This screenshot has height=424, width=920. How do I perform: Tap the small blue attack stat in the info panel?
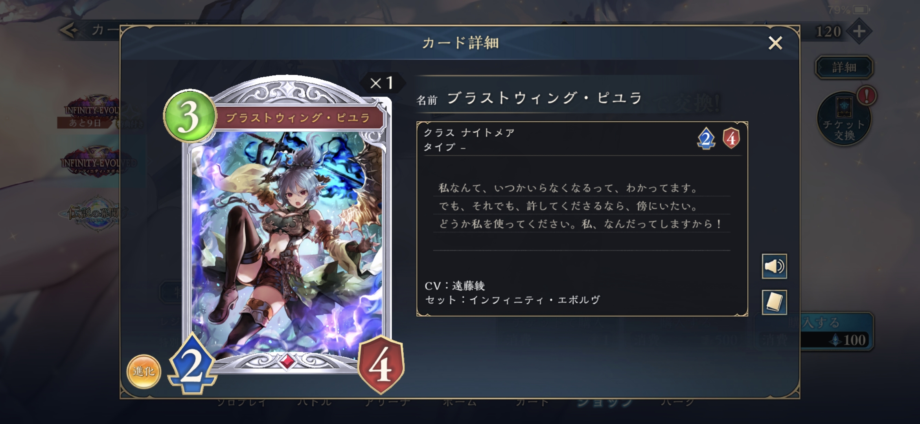(706, 139)
